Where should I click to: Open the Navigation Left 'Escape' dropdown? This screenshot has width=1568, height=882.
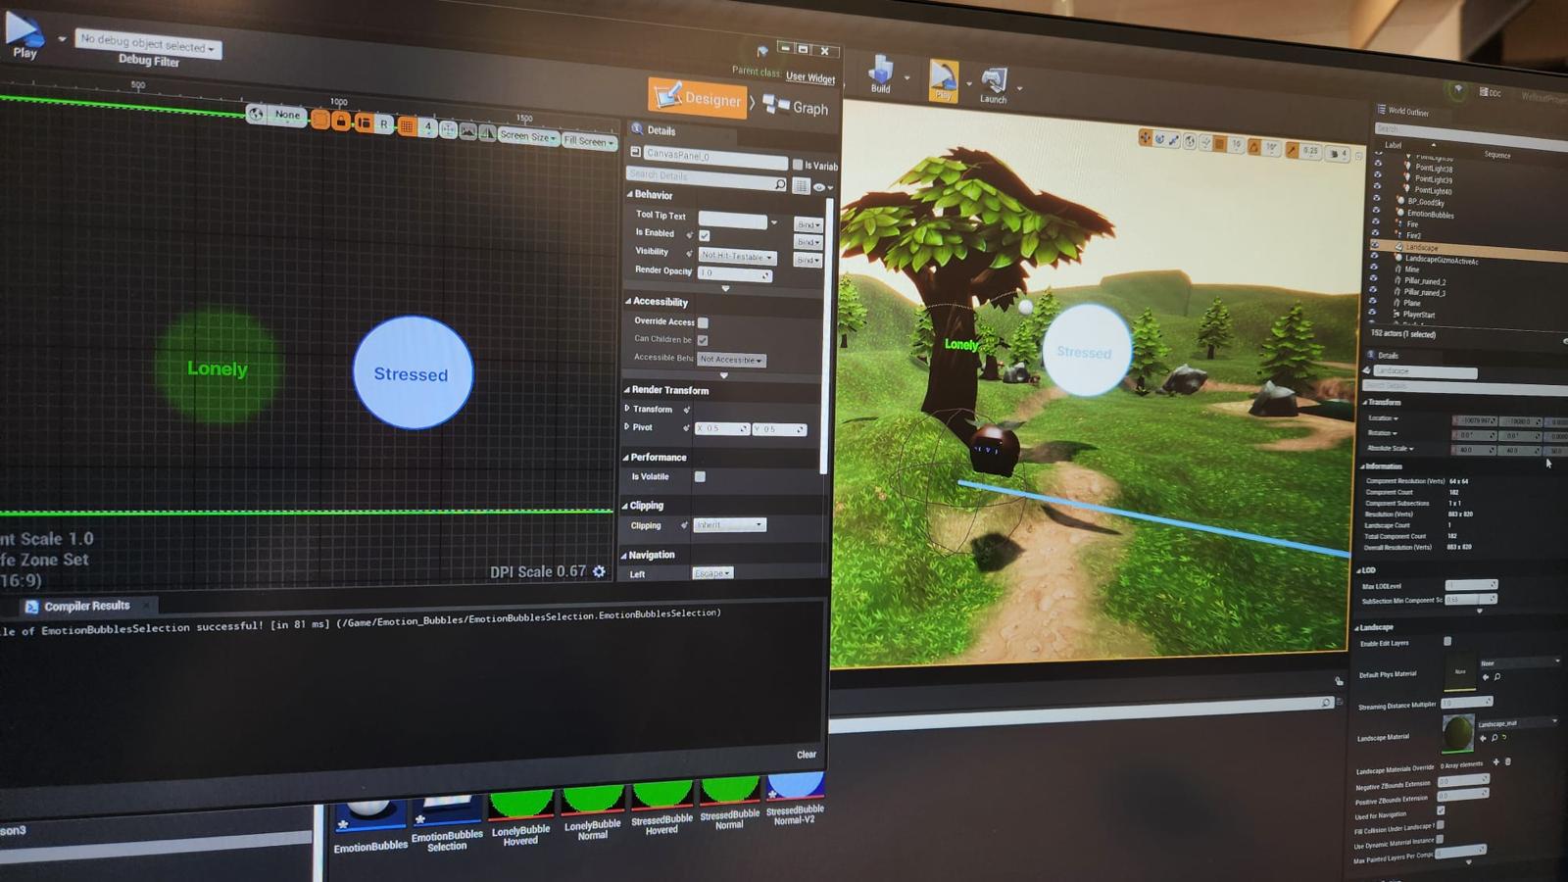712,572
